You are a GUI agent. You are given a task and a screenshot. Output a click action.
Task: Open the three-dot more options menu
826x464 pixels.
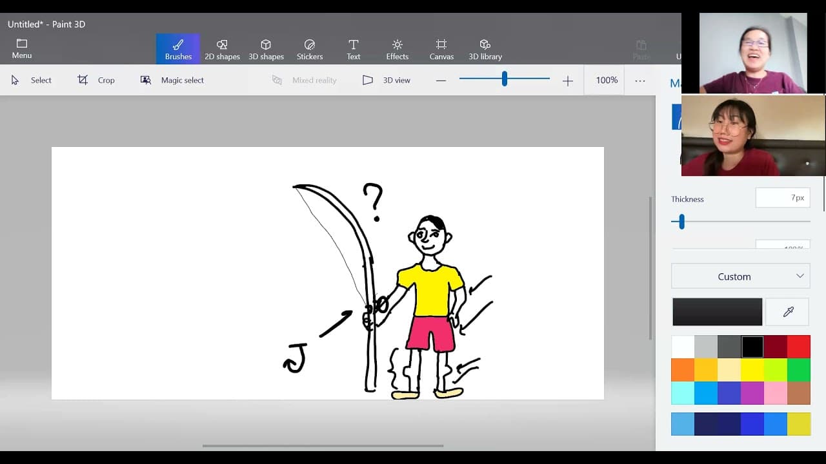click(640, 81)
